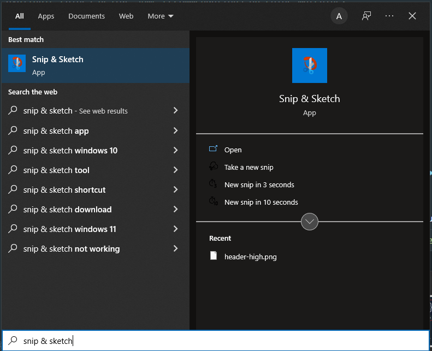Image resolution: width=432 pixels, height=351 pixels.
Task: Expand arrow for See web results
Action: click(175, 110)
